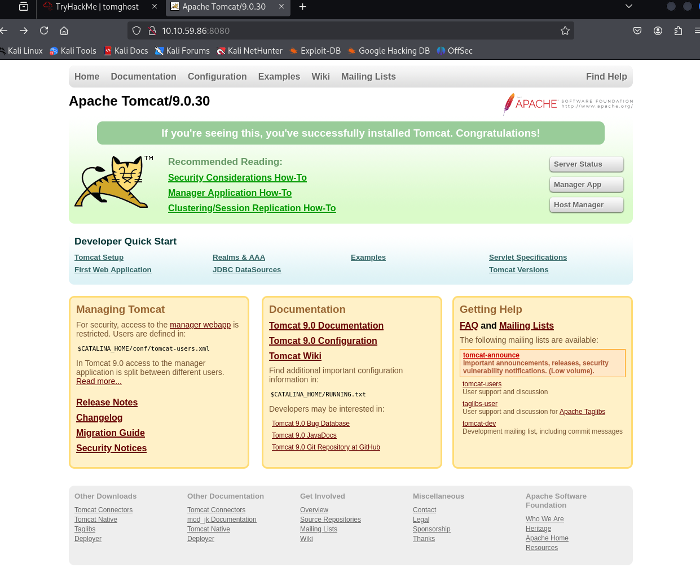Open the Kali Tools bookmark

[x=73, y=51]
